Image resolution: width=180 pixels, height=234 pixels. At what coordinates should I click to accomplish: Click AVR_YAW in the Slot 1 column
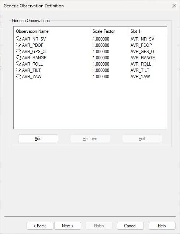[x=140, y=77]
